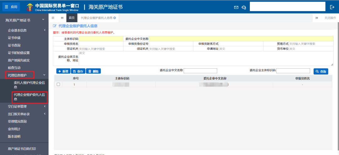Click the 新增 add button
339x155 pixels.
(x=63, y=71)
